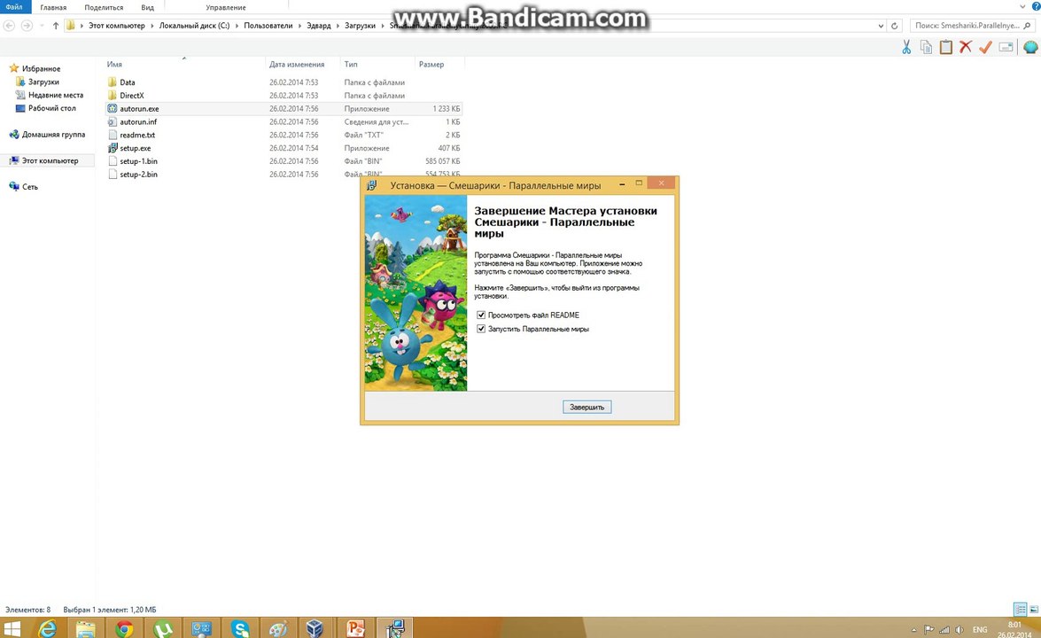
Task: Open Control Panel taskbar icon
Action: tap(201, 627)
